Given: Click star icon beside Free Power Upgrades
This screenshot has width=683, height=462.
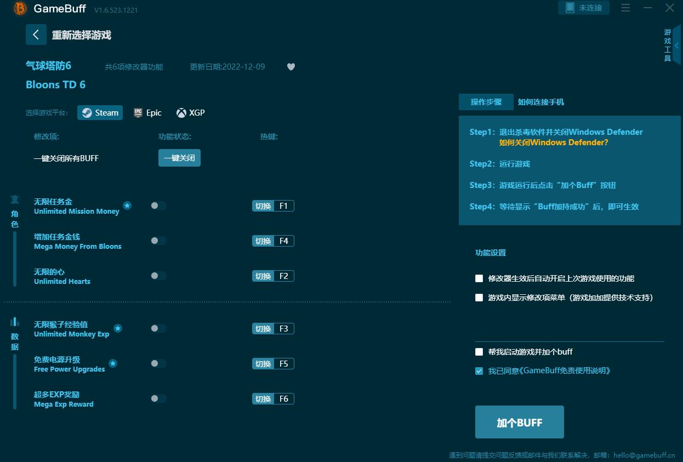Looking at the screenshot, I should pyautogui.click(x=113, y=363).
